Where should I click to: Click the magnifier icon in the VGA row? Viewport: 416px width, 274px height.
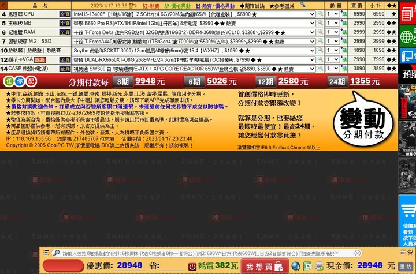coord(320,59)
